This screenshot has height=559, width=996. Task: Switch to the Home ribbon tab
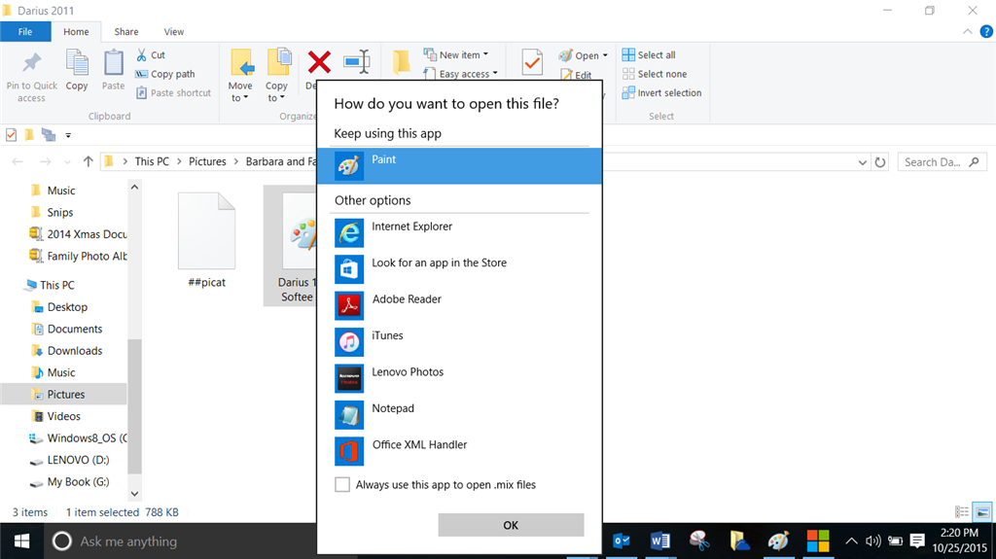(76, 32)
